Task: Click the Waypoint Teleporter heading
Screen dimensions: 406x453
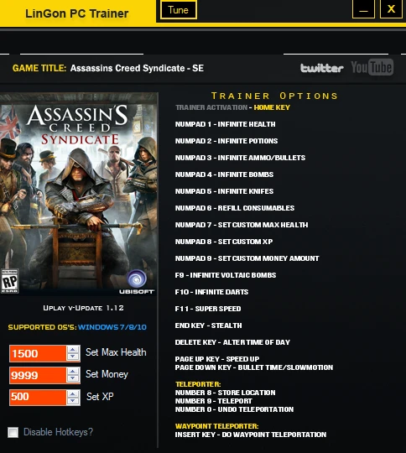Action: pyautogui.click(x=216, y=426)
